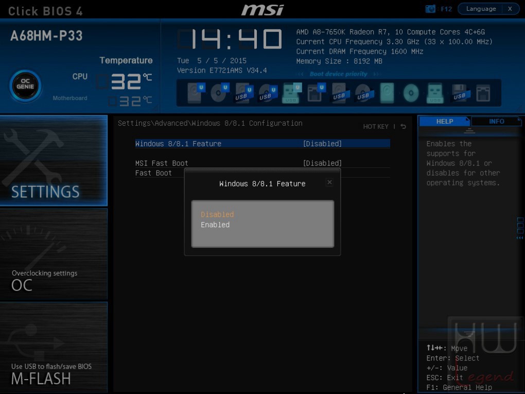Open the Language selector
This screenshot has height=394, width=525.
[481, 9]
